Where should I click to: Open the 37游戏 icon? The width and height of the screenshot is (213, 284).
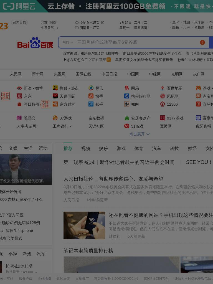click(x=55, y=118)
